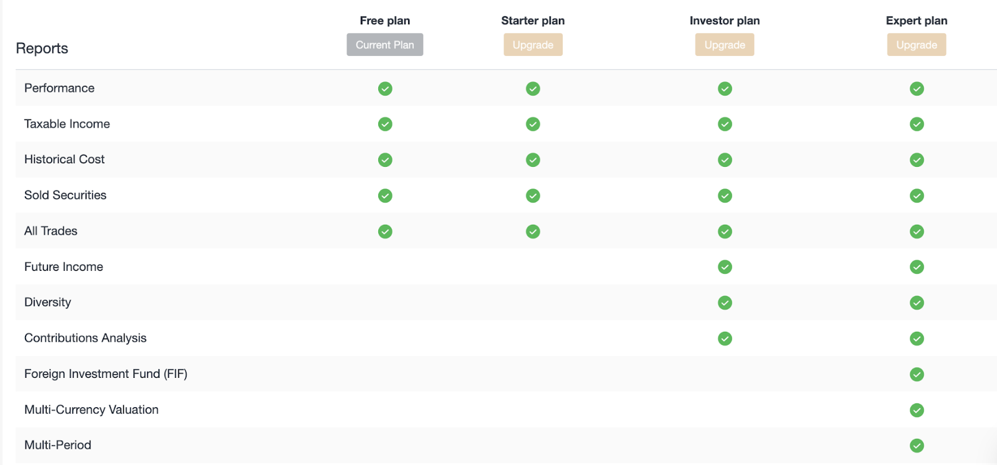Click Investor plan Contributions Analysis checkmark

coord(725,339)
